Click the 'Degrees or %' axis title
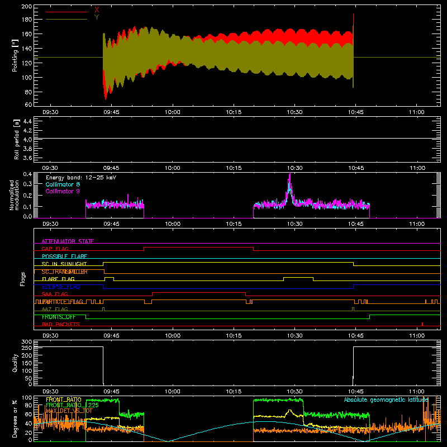 [x=15, y=419]
